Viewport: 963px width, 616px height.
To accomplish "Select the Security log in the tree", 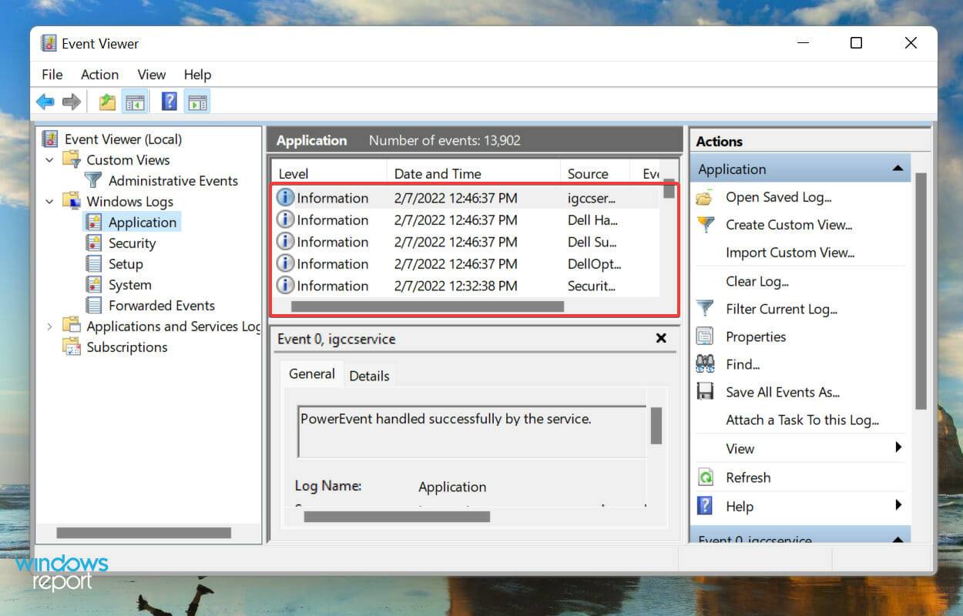I will pos(131,243).
